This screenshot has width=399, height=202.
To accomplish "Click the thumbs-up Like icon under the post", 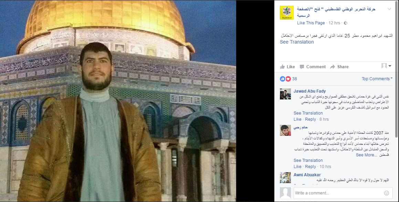I will 282,67.
